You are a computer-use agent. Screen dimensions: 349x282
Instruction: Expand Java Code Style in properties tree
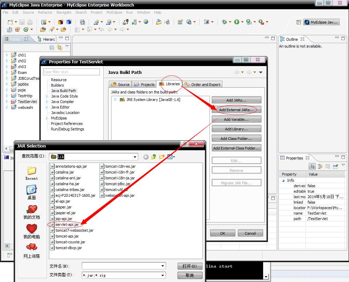point(47,96)
